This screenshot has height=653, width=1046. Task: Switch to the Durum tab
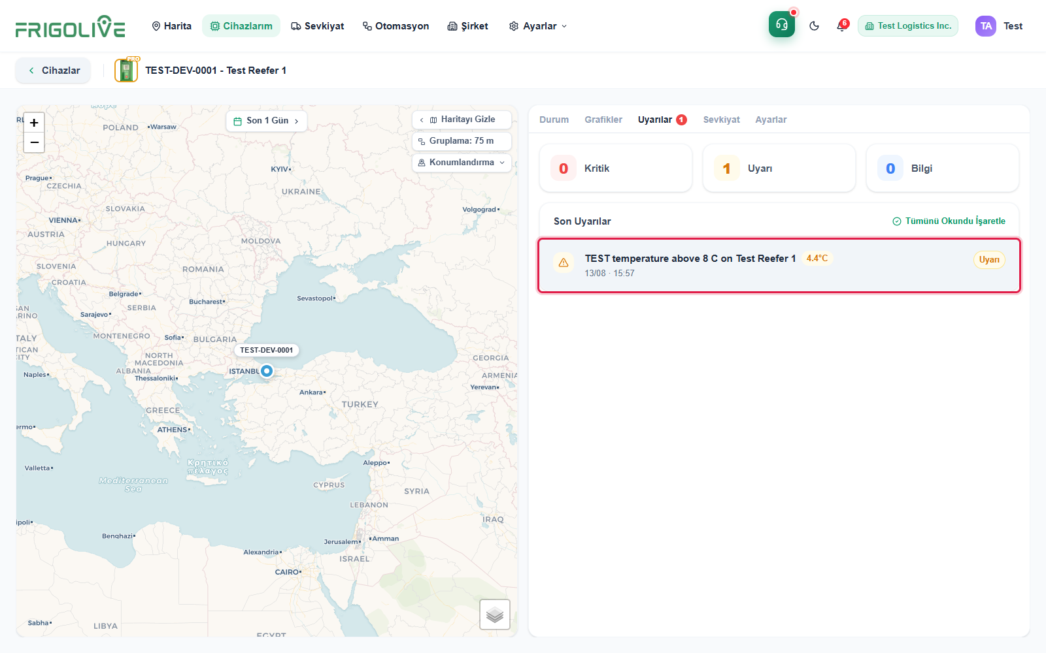554,119
